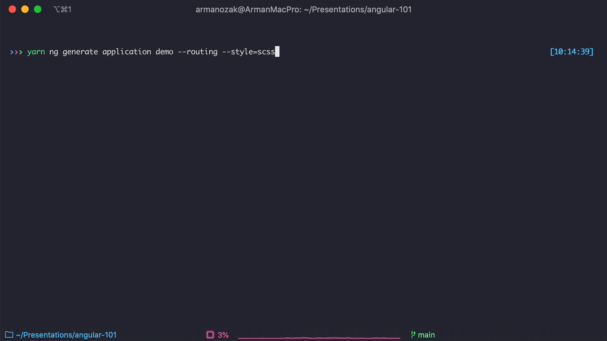607x341 pixels.
Task: Click the yellow minimize window button
Action: coord(25,9)
